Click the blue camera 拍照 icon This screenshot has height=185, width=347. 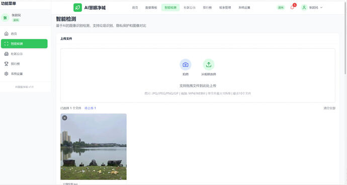pyautogui.click(x=186, y=65)
